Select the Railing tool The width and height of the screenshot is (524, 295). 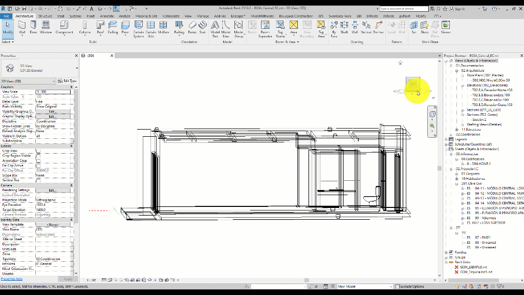click(179, 28)
